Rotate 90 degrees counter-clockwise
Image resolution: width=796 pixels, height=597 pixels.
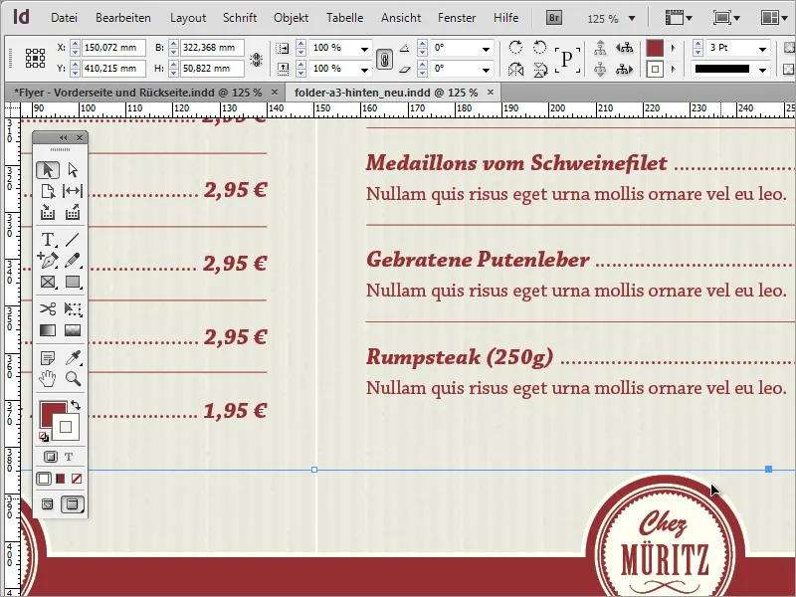tap(539, 47)
